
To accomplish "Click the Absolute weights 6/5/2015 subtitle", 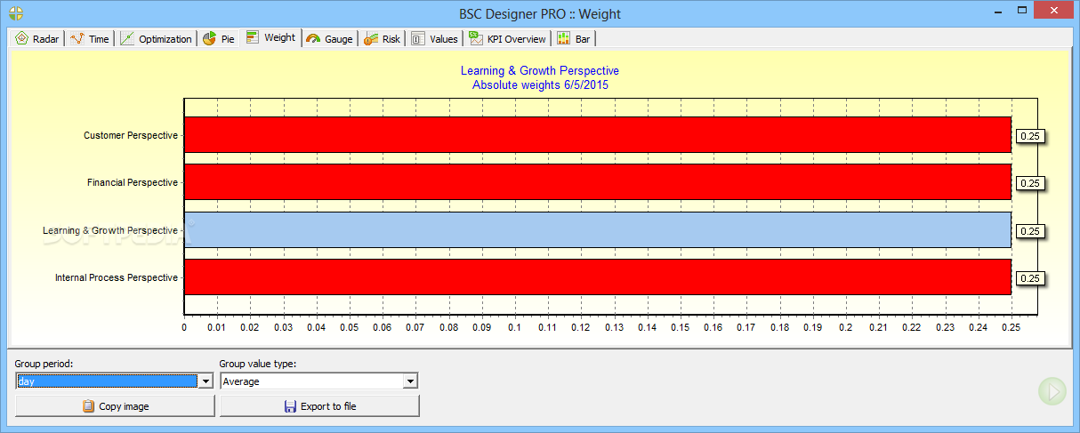I will click(540, 85).
